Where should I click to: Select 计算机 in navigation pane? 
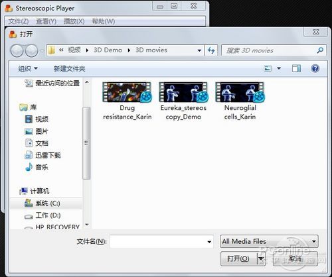[34, 191]
